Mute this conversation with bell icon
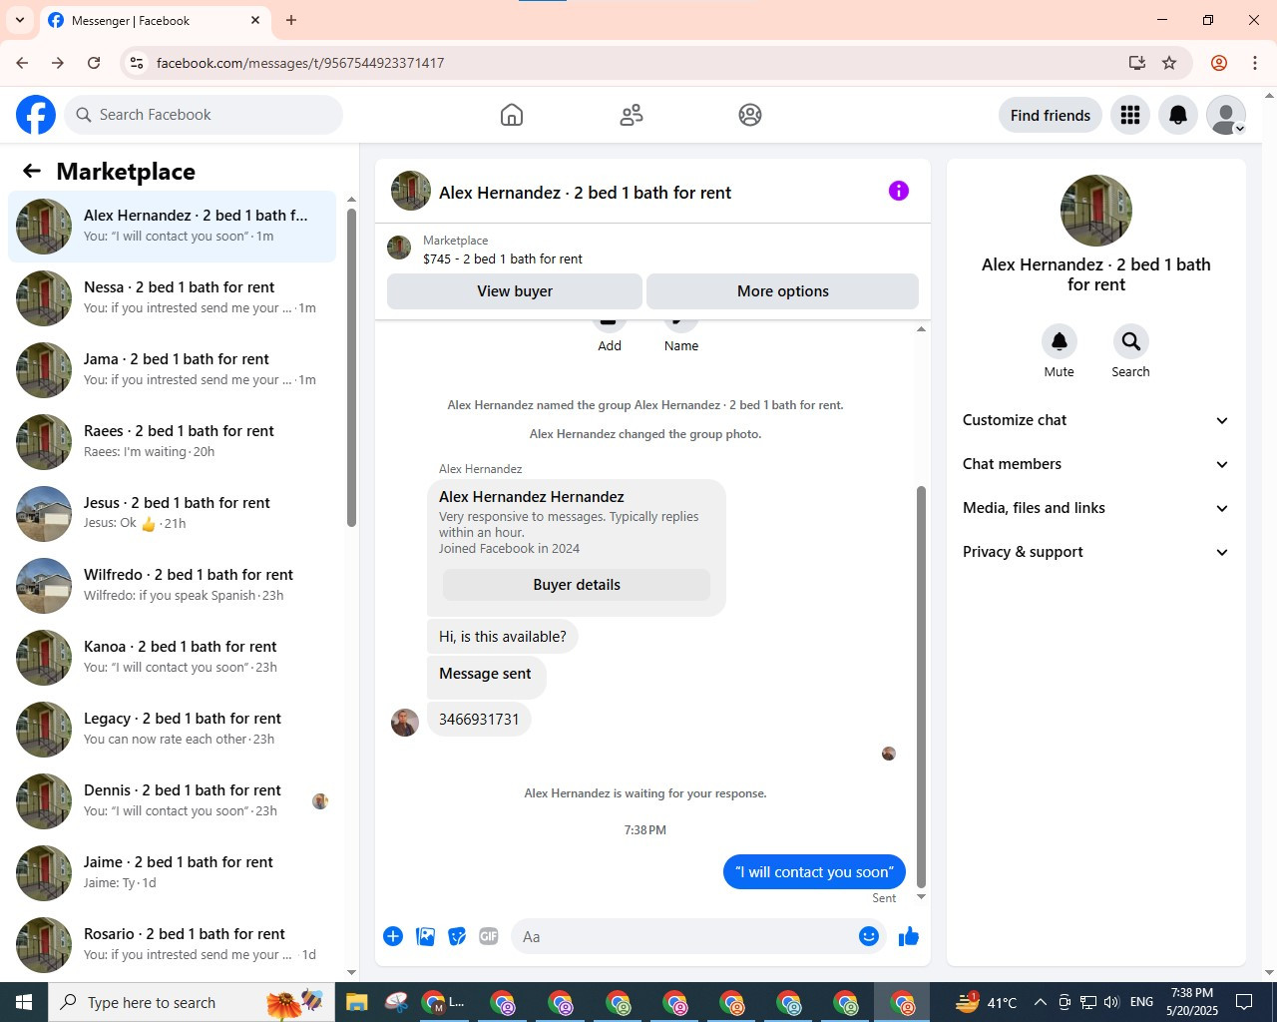 click(x=1060, y=341)
